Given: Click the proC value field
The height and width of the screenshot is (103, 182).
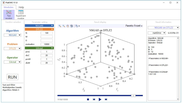Looking at the screenshot, I should 47,52.
